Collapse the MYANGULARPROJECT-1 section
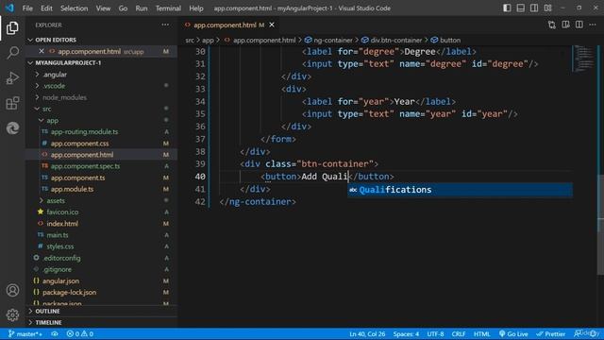604x340 pixels. point(102,62)
